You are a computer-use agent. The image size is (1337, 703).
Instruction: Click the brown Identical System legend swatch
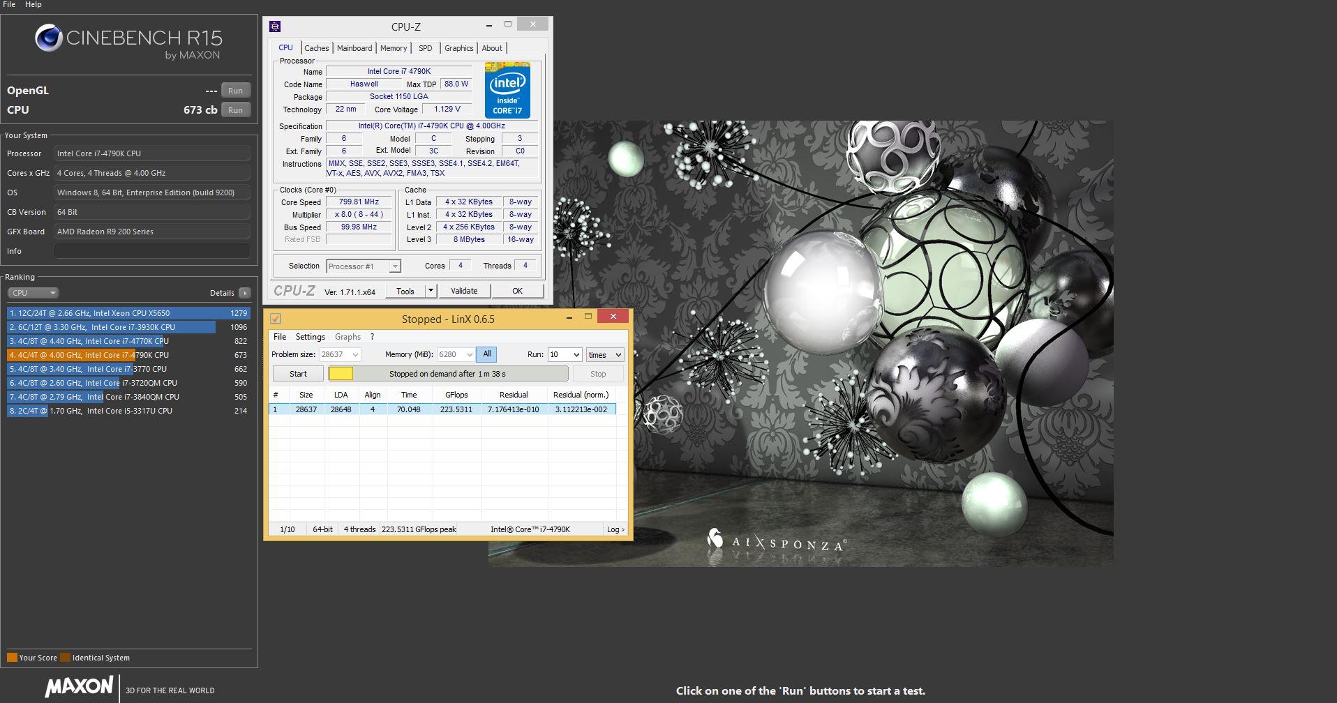pyautogui.click(x=66, y=658)
